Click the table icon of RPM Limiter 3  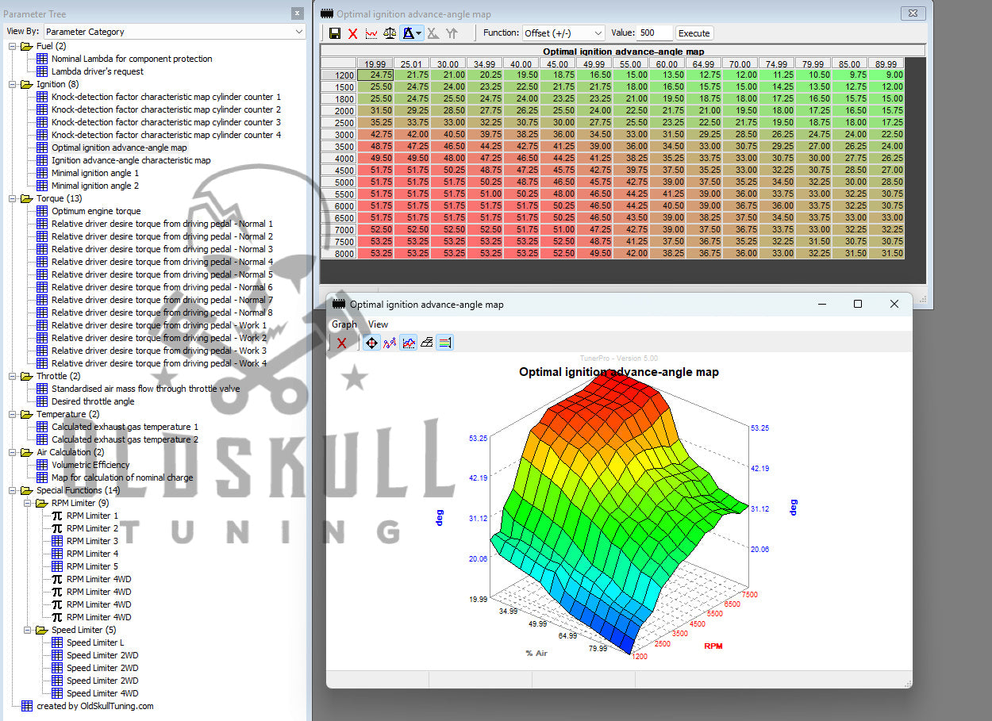[57, 541]
